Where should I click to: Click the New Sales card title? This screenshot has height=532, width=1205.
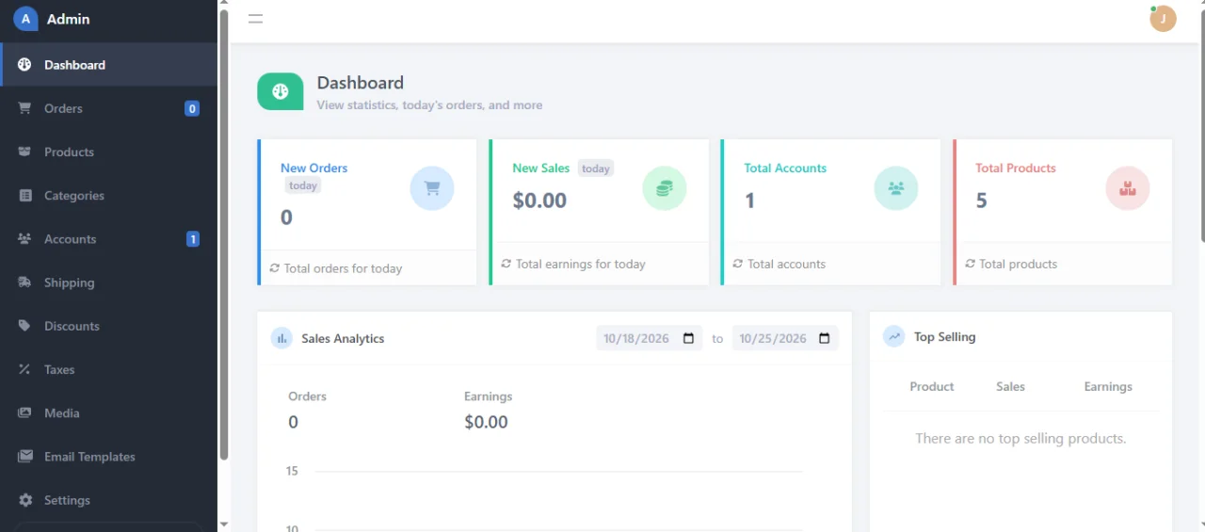point(541,168)
